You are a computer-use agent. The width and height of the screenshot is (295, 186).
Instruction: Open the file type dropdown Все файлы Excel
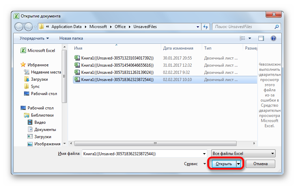[243, 154]
